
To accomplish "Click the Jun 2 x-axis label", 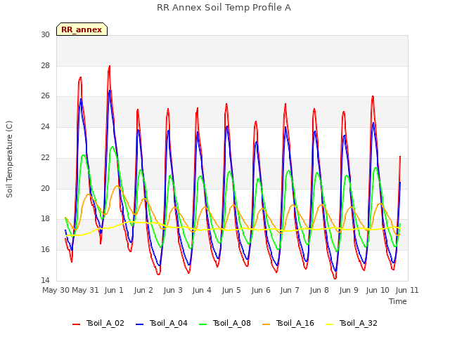I will click(x=143, y=290).
